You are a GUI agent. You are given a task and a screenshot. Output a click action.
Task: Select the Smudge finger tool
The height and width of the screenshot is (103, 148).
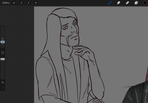coord(119,3)
